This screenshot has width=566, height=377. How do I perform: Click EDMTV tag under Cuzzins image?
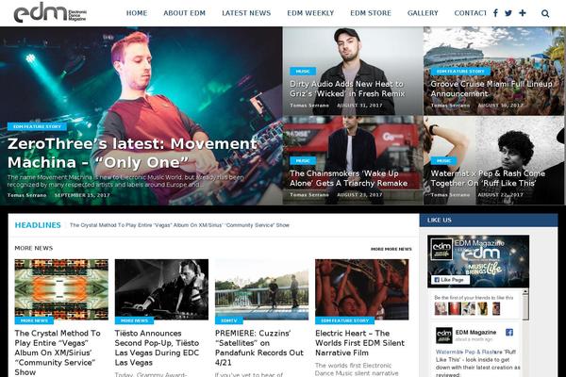tap(229, 320)
